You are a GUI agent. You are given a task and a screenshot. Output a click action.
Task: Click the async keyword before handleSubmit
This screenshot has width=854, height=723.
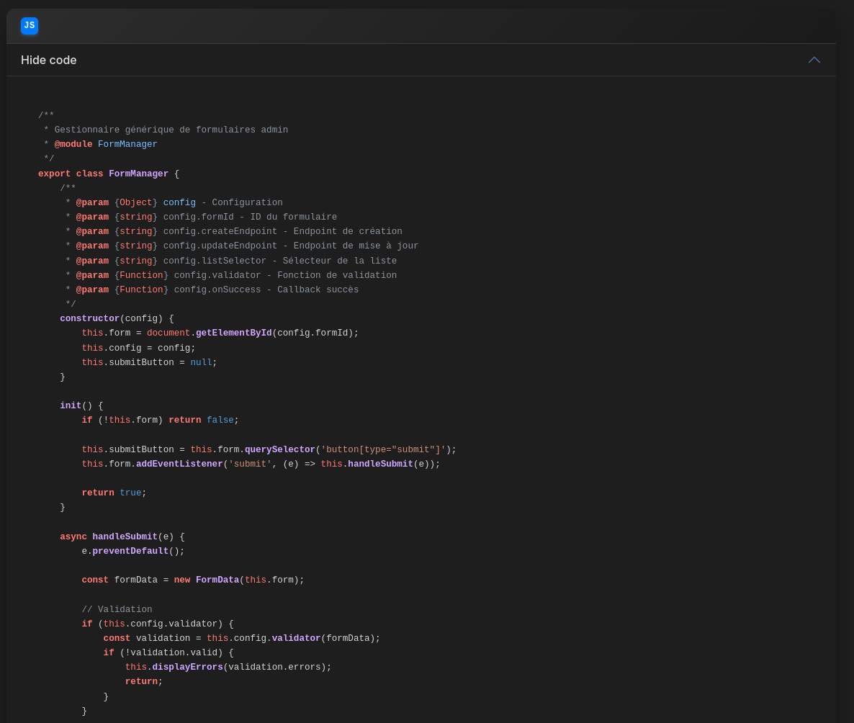[x=73, y=537]
